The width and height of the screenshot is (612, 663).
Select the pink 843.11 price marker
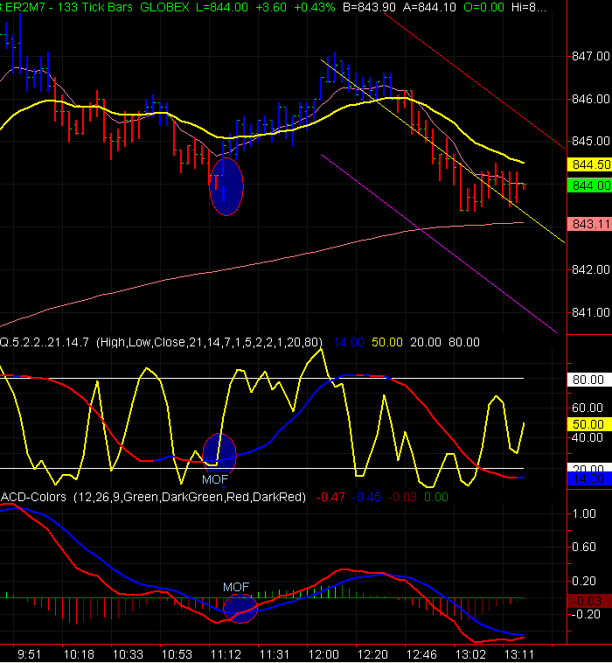coord(589,224)
